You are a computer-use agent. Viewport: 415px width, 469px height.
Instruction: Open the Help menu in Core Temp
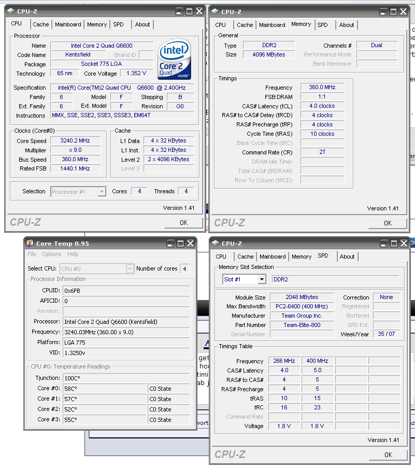(x=73, y=254)
